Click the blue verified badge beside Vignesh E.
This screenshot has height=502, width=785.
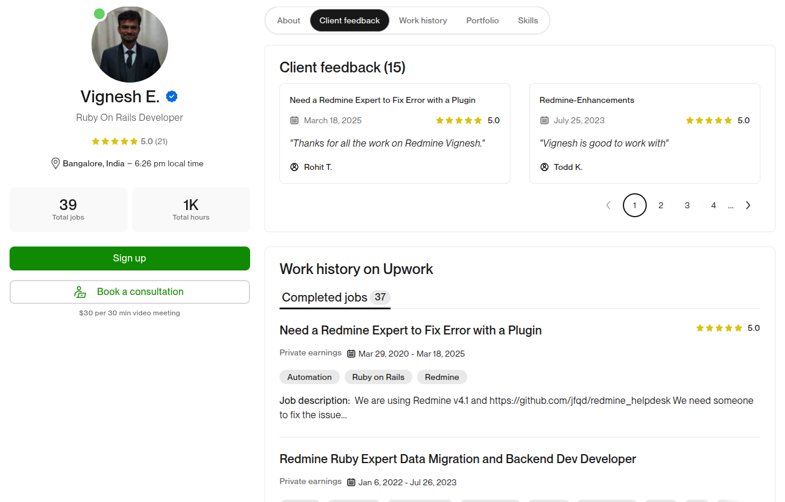coord(172,96)
